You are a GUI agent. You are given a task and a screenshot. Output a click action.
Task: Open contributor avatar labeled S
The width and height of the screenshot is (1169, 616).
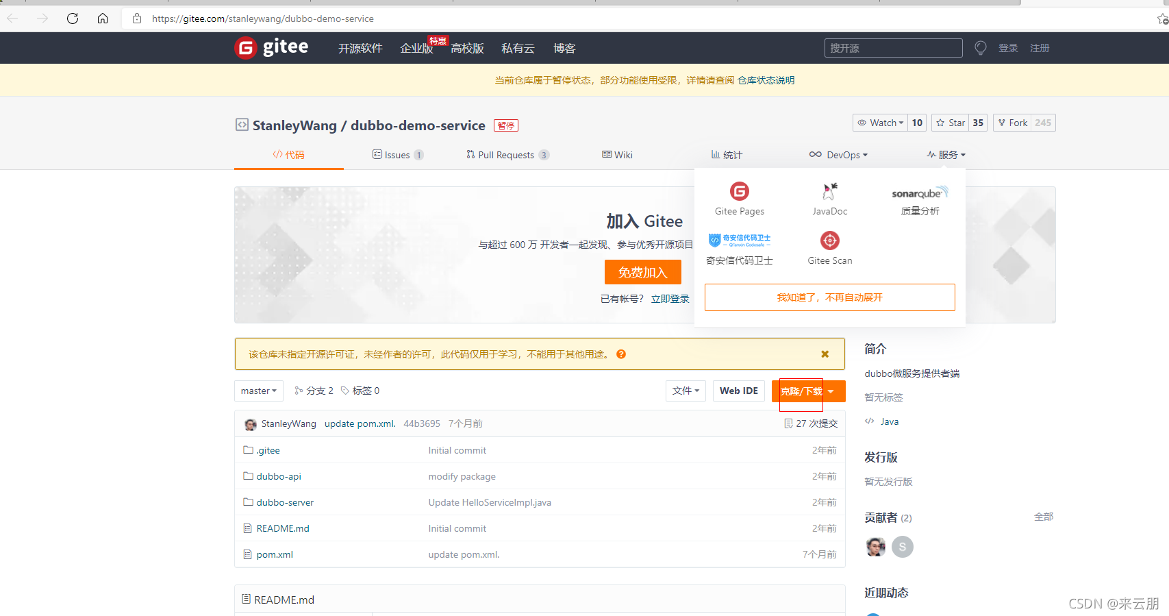click(903, 547)
